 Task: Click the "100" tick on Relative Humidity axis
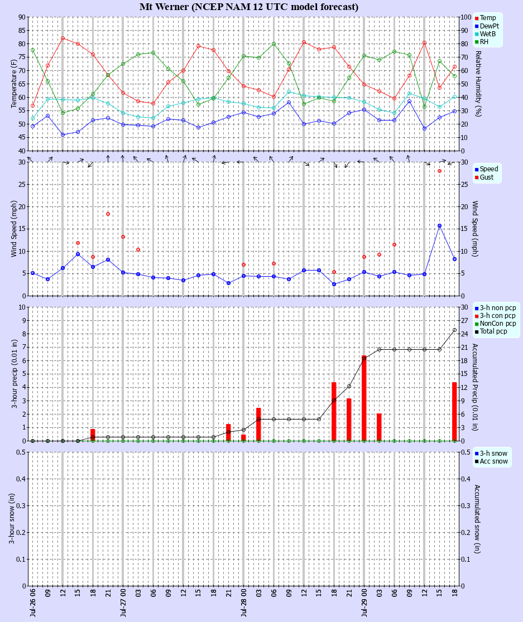coord(466,17)
